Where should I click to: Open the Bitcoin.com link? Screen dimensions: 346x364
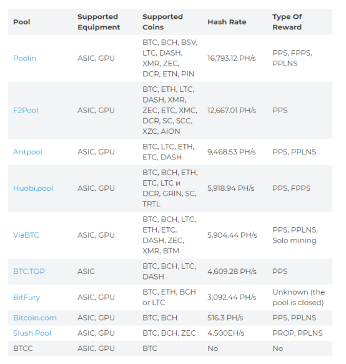(35, 318)
